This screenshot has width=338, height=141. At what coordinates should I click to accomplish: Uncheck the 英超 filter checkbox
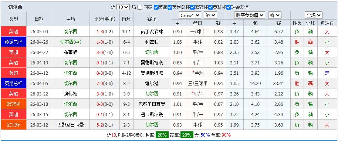point(156,7)
